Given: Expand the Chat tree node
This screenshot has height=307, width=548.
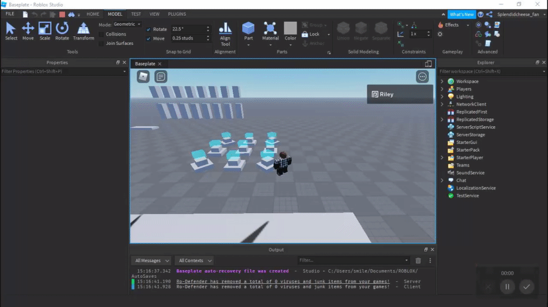Looking at the screenshot, I should coord(442,180).
